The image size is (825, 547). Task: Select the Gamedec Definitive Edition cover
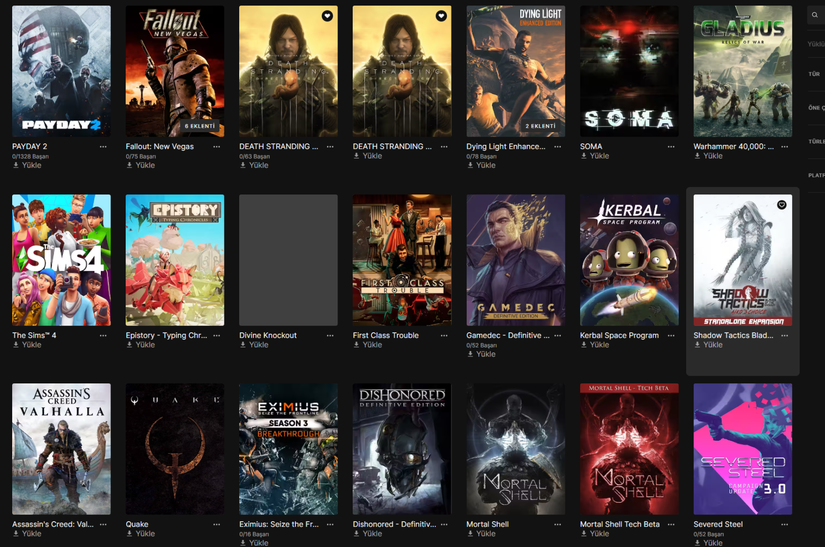tap(516, 260)
